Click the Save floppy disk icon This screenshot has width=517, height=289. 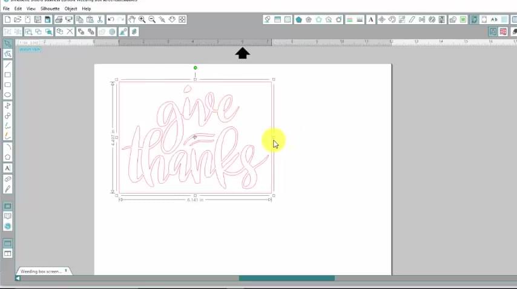38,19
